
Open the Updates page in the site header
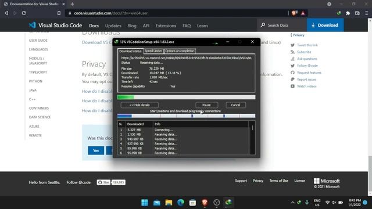coord(113,26)
